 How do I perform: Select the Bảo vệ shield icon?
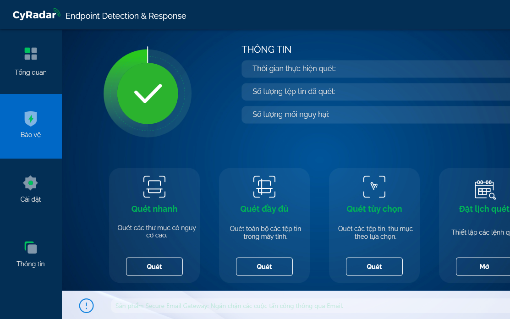[31, 118]
